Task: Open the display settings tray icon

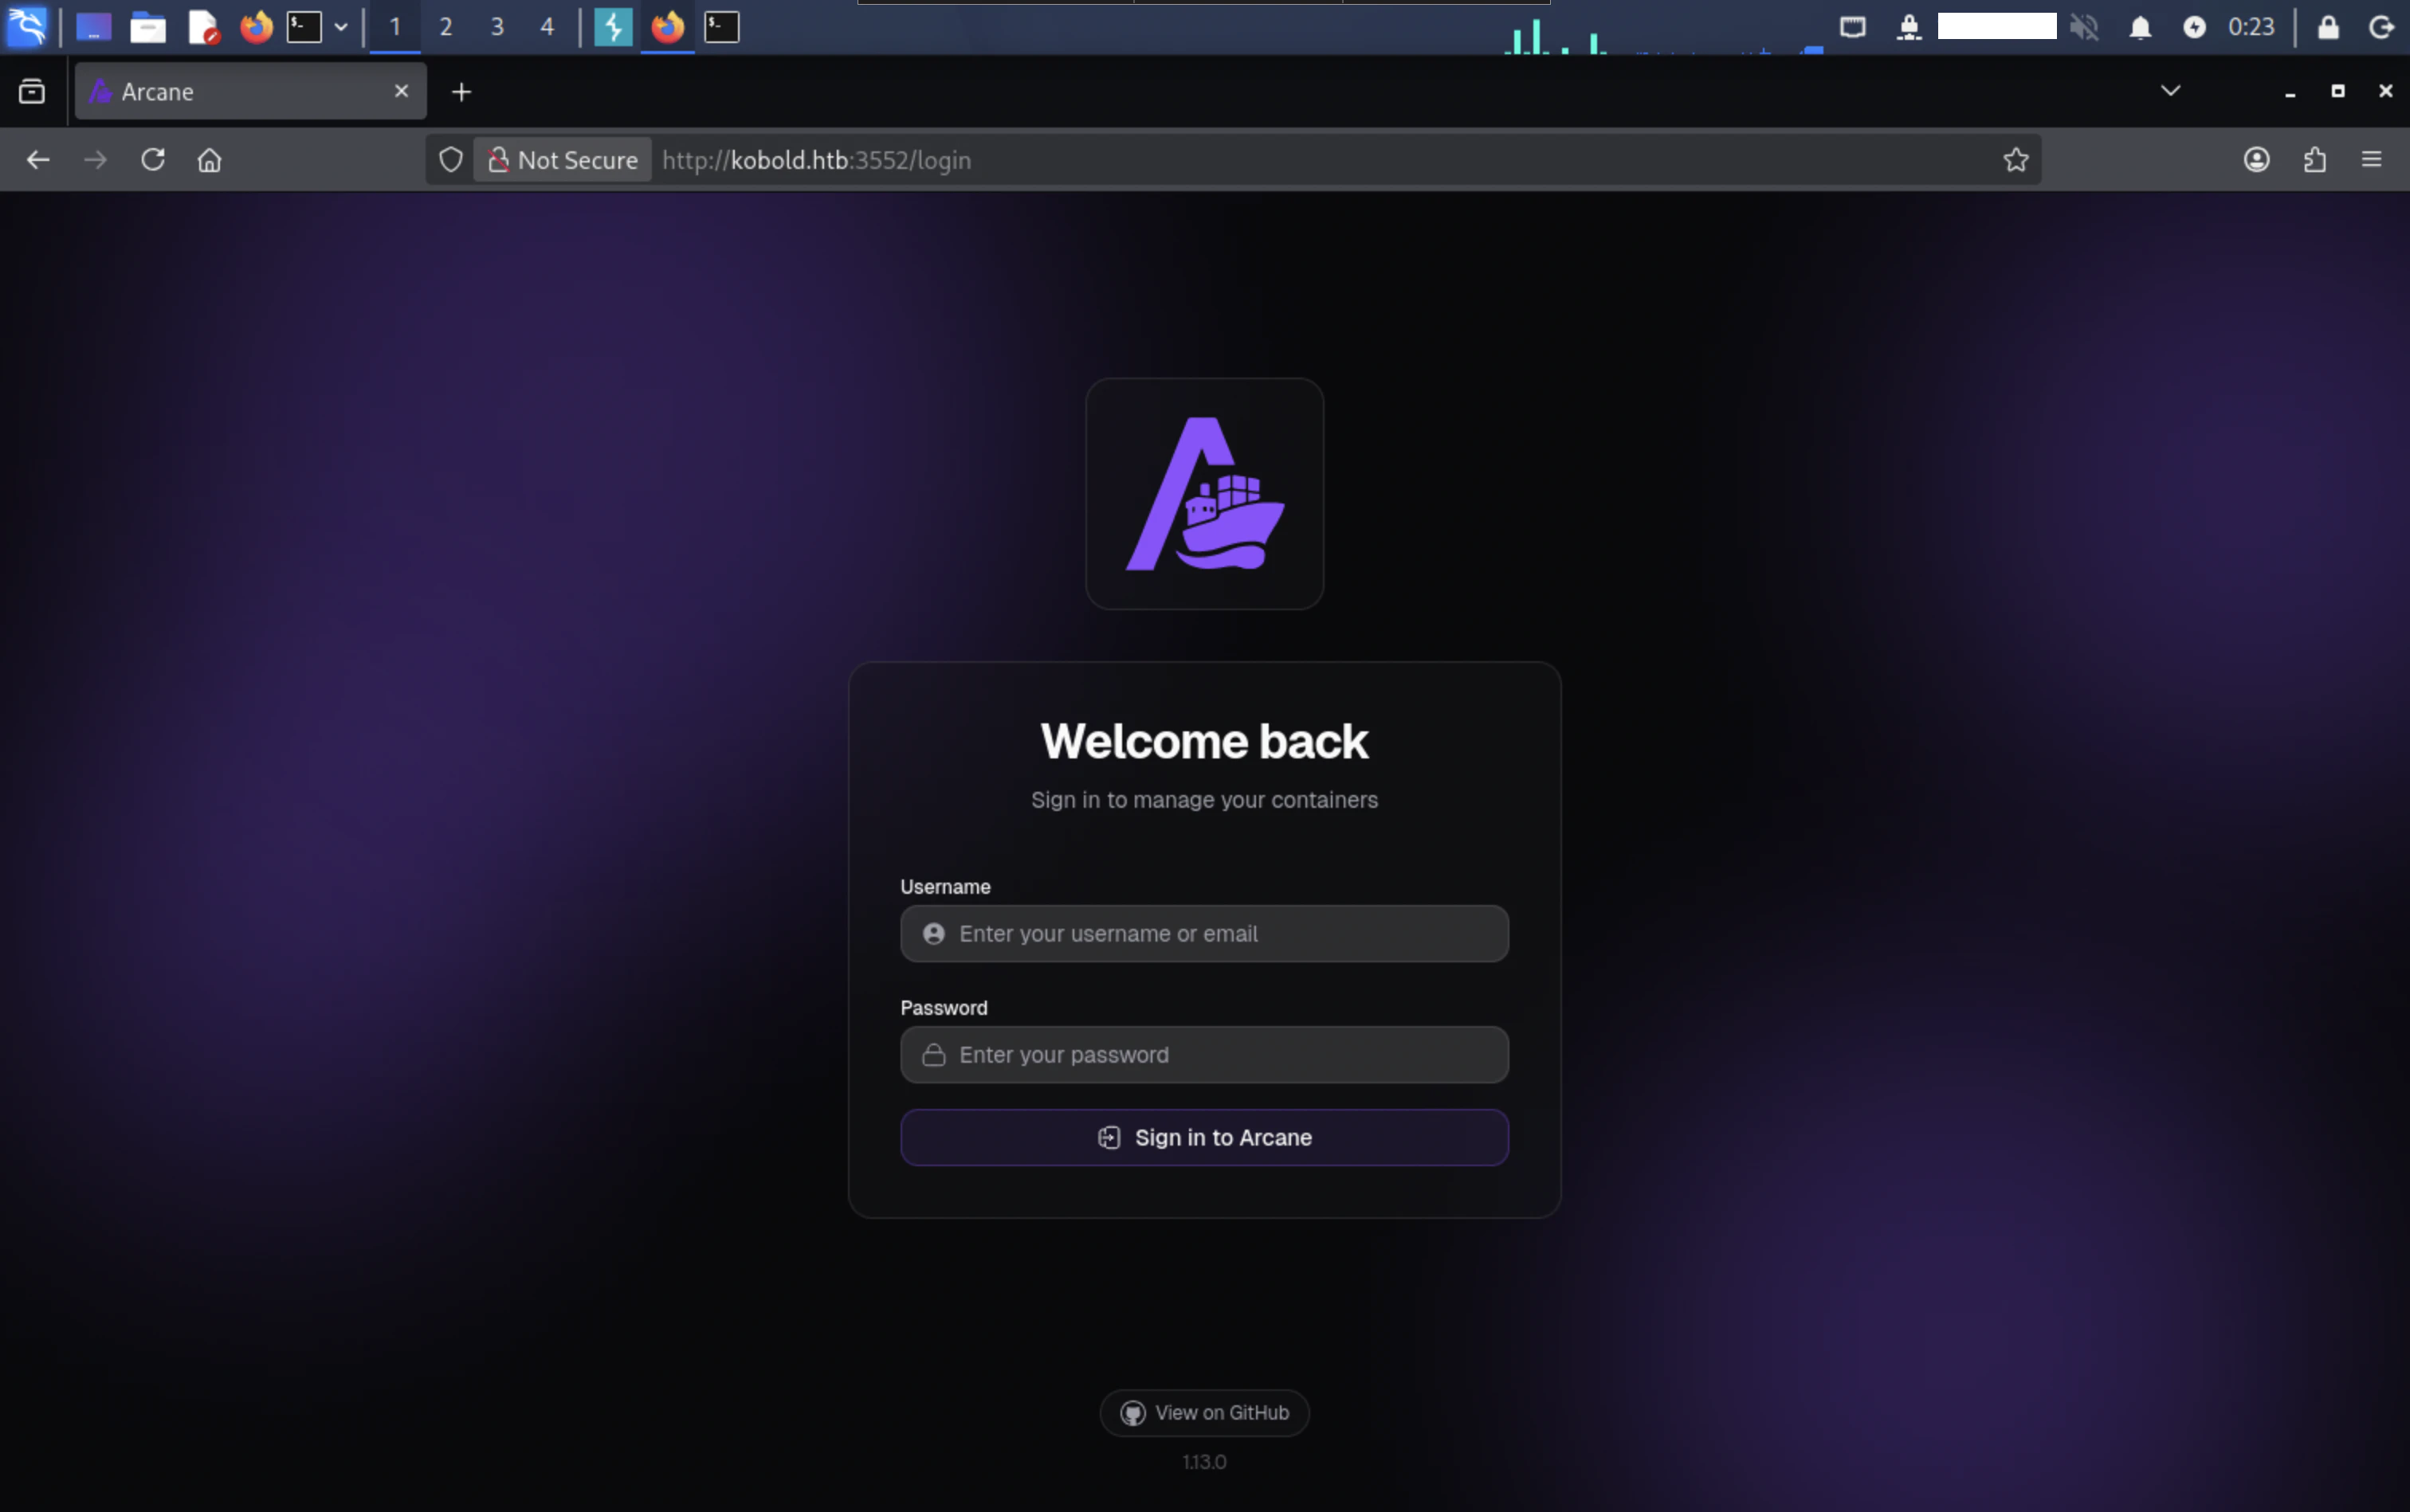Action: tap(1853, 27)
